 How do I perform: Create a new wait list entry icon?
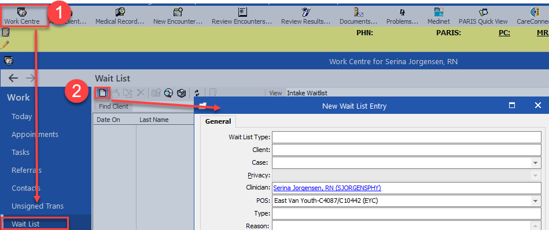point(102,93)
